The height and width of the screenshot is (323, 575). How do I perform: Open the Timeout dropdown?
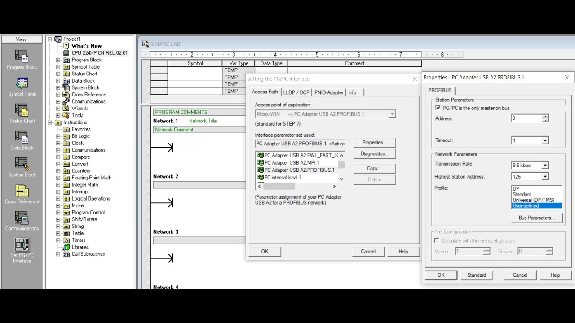click(x=545, y=141)
